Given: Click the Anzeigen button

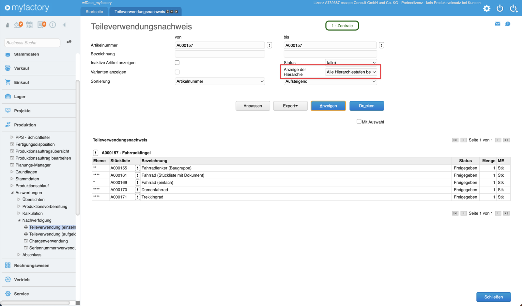Looking at the screenshot, I should coord(328,106).
